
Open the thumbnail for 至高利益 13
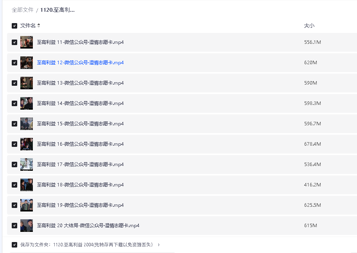[26, 83]
